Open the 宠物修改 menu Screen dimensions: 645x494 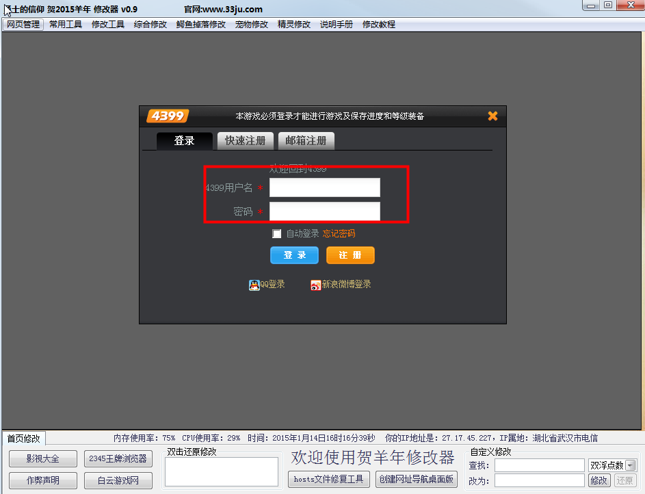coord(252,25)
